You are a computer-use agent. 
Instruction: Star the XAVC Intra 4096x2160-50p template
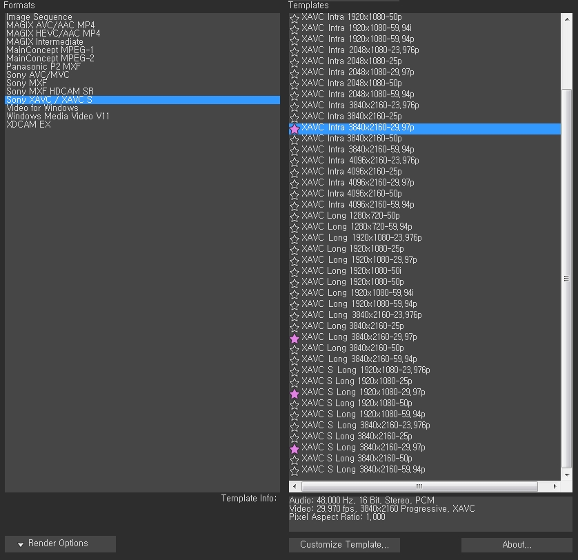tap(294, 195)
